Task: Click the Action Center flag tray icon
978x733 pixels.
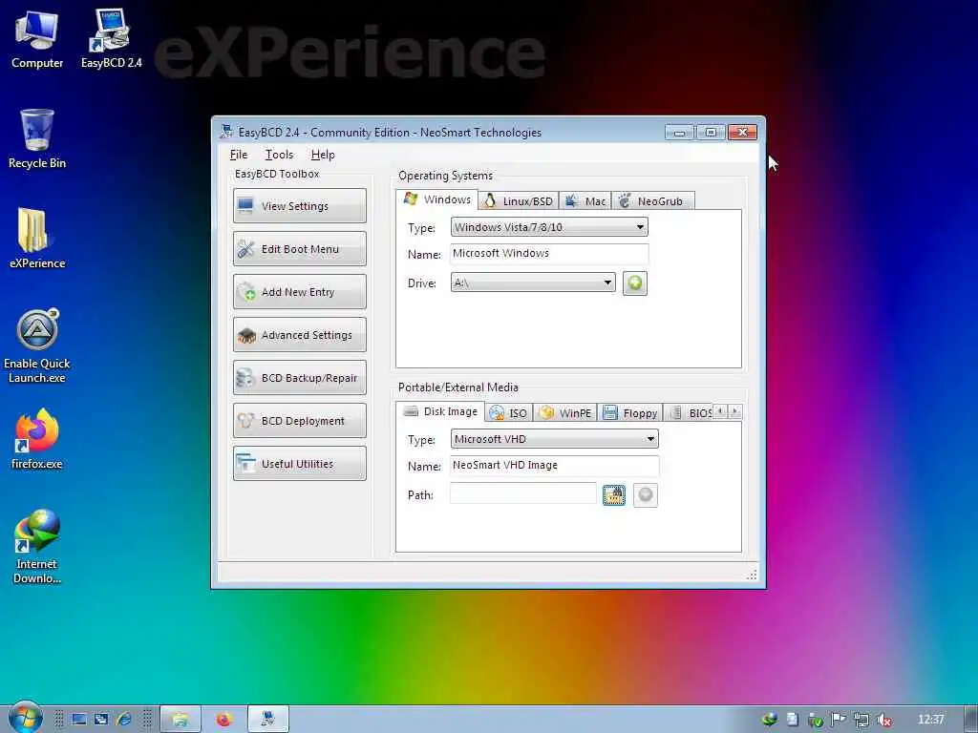Action: click(839, 720)
